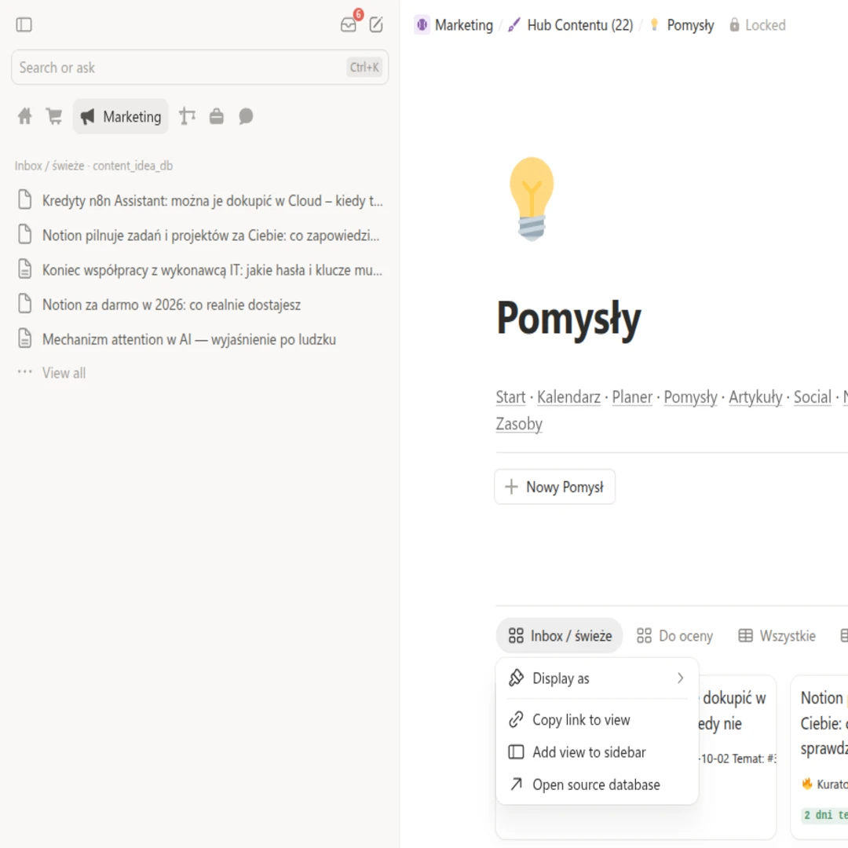Switch to the Wszystkie table view tab
This screenshot has width=848, height=848.
pos(777,635)
